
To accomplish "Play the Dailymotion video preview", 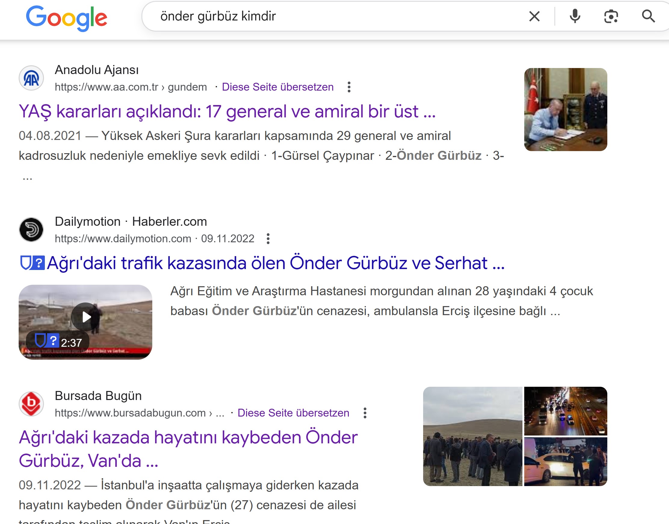I will [x=85, y=317].
